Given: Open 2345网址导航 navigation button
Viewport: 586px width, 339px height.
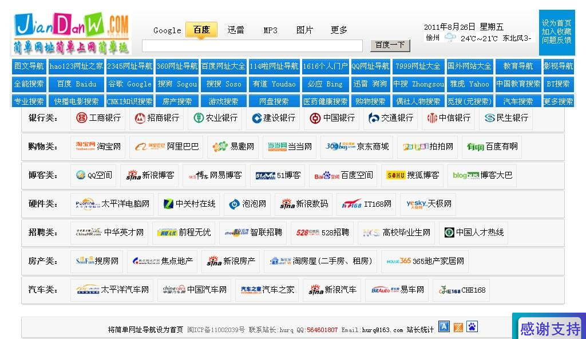Looking at the screenshot, I should point(130,66).
